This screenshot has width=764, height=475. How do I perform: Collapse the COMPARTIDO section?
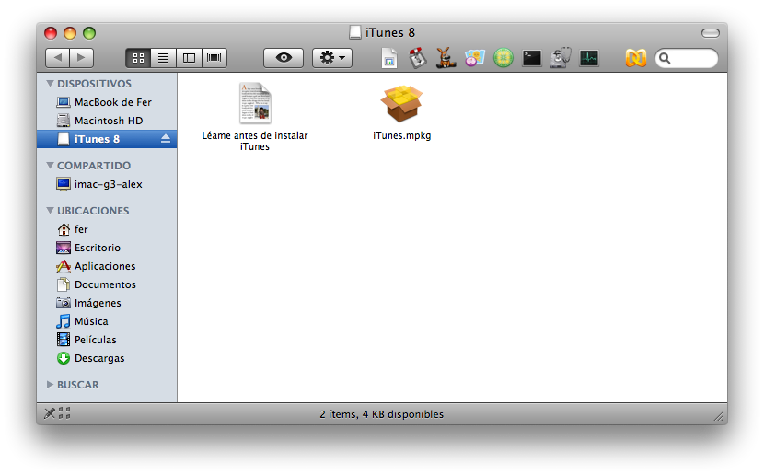click(50, 166)
